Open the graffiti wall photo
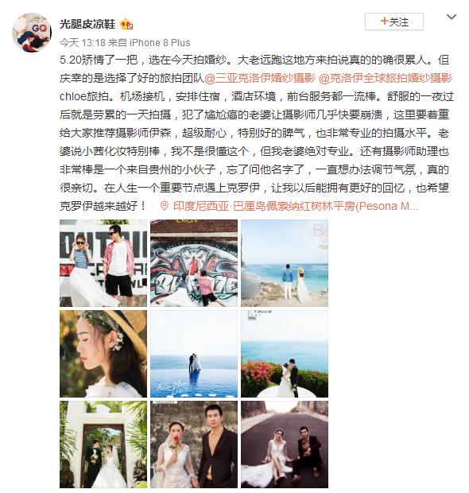This screenshot has height=493, width=469. [x=194, y=263]
